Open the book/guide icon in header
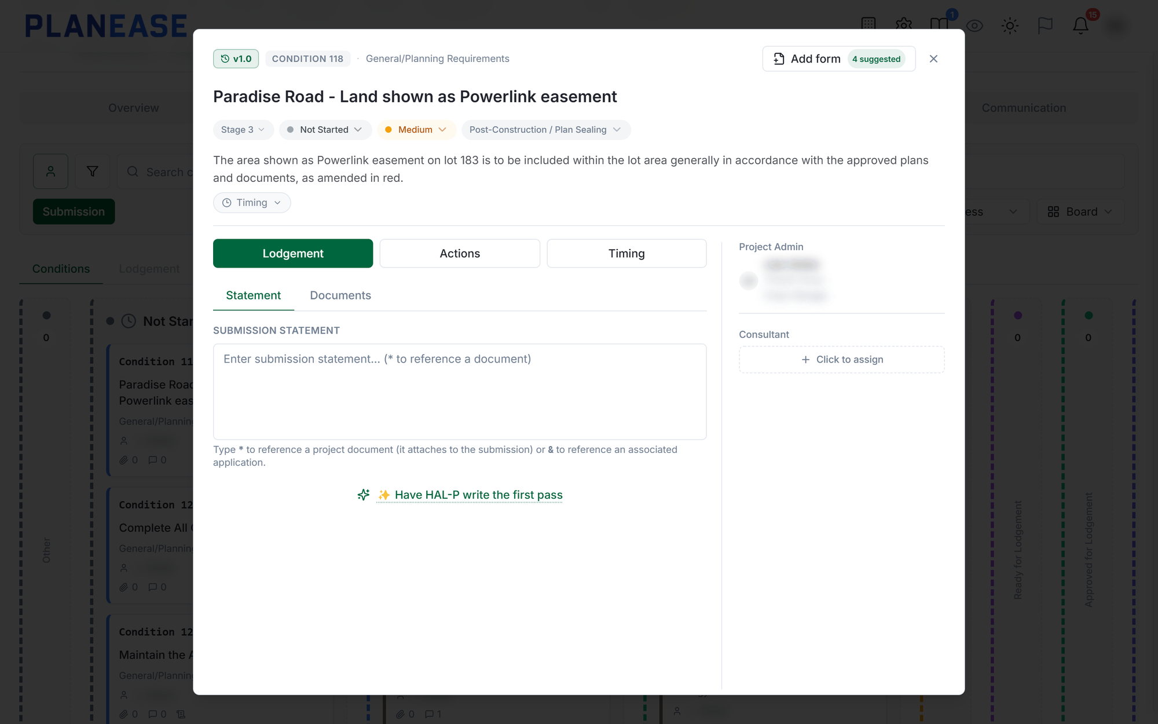This screenshot has width=1158, height=724. [939, 24]
